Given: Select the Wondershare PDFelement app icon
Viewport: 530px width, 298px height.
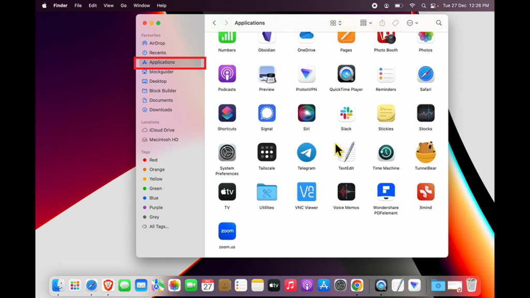Looking at the screenshot, I should 386,191.
